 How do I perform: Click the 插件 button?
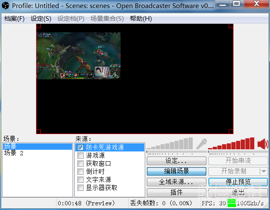(x=177, y=192)
